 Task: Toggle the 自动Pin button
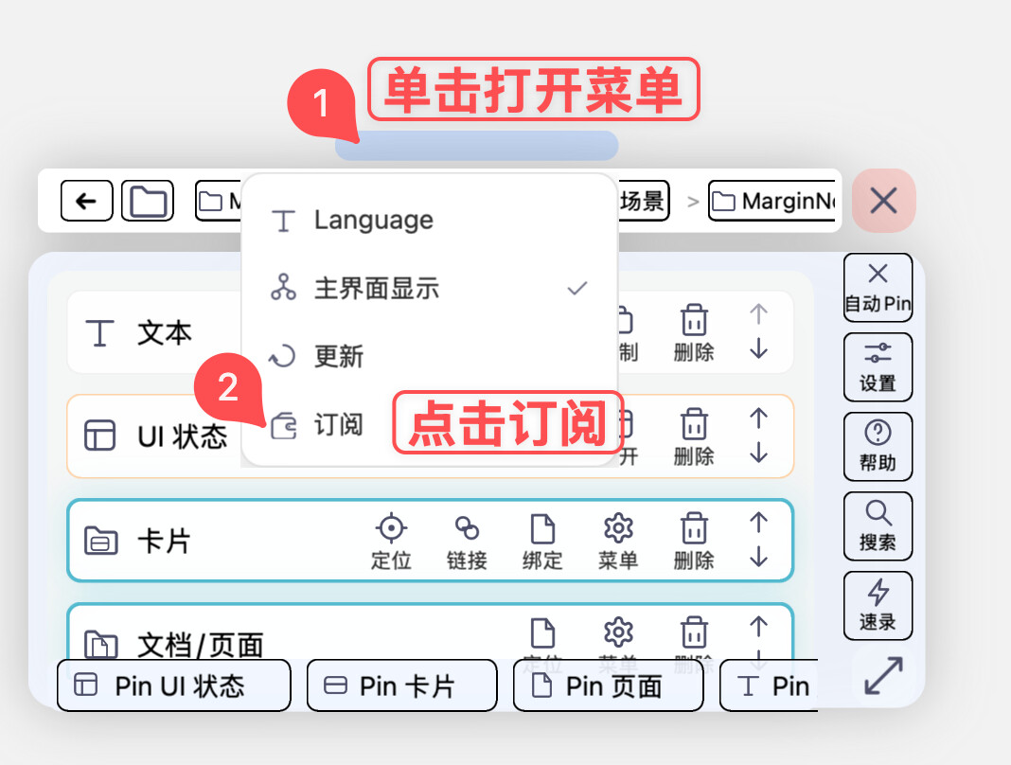pyautogui.click(x=878, y=287)
